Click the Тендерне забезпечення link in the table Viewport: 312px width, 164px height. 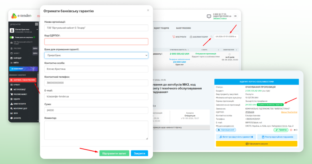click(180, 59)
